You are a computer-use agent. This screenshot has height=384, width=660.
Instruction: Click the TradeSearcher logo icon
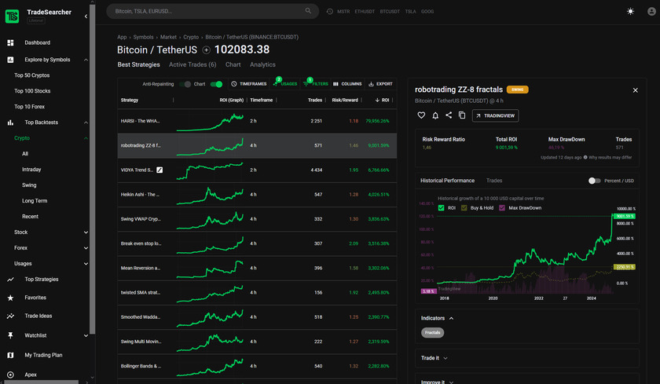(x=12, y=16)
